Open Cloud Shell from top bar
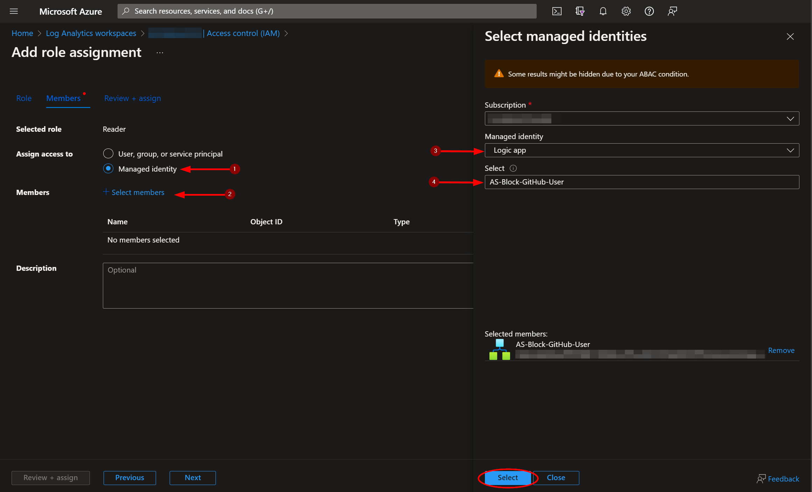This screenshot has width=812, height=492. coord(557,11)
